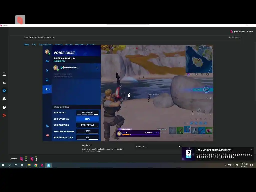Switch to the Client settings tab
Image resolution: width=256 pixels, height=192 pixels.
pyautogui.click(x=27, y=44)
